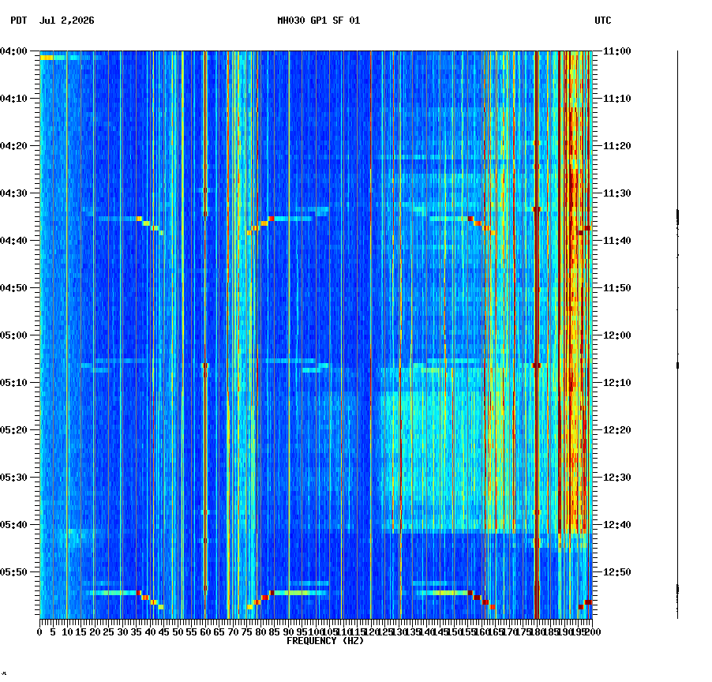This screenshot has height=682, width=712.
Task: Click the red 180 Hz vertical line
Action: pos(537,335)
